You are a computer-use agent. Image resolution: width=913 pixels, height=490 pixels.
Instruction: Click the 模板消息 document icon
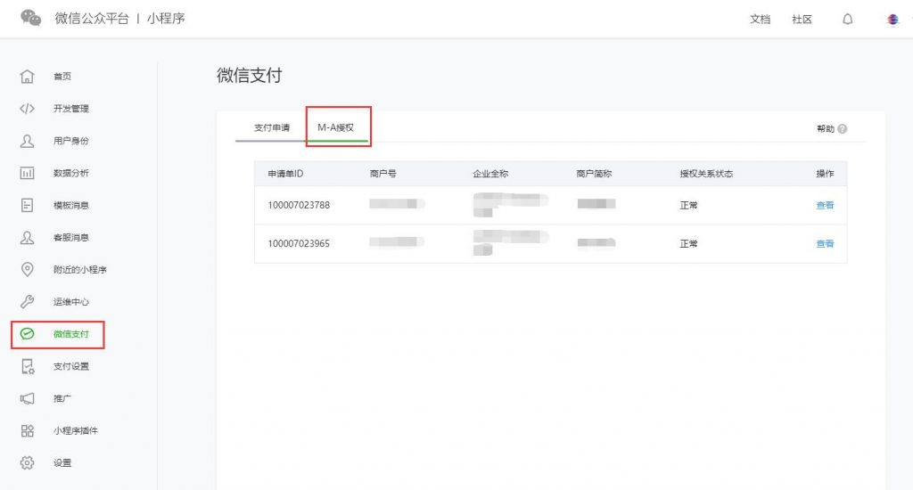tap(28, 205)
